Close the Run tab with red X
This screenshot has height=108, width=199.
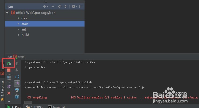pos(9,93)
